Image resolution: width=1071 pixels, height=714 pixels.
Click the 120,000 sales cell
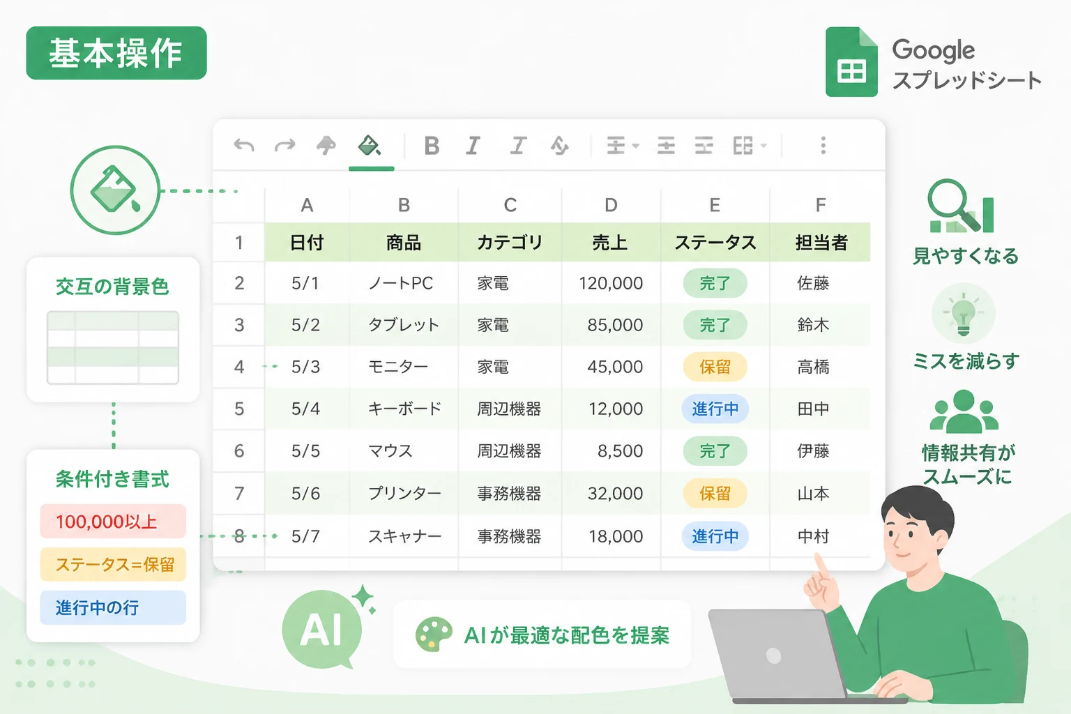tap(611, 283)
